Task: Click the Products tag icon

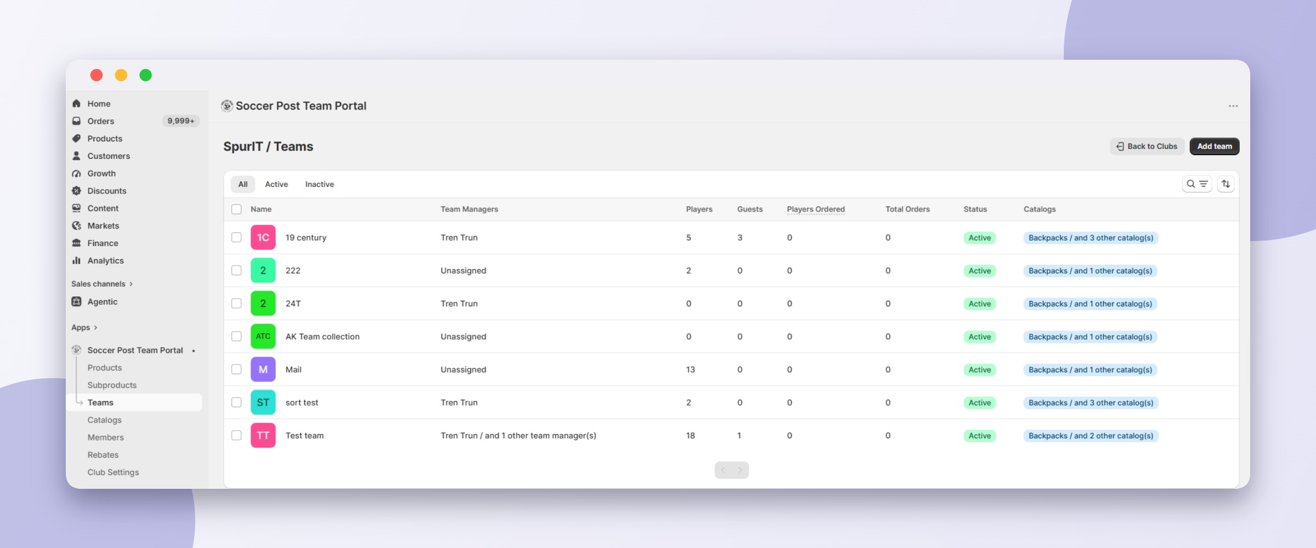Action: click(x=76, y=139)
